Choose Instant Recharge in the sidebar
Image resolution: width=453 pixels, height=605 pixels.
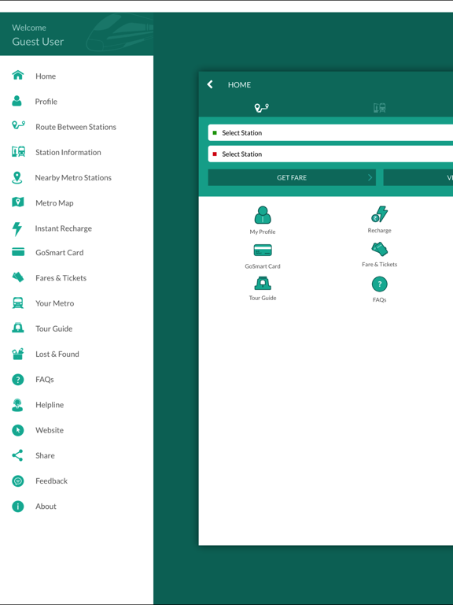(63, 228)
